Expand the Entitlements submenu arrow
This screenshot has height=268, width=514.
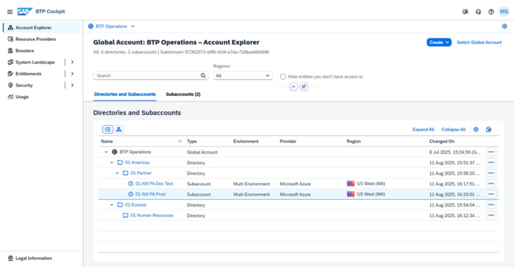click(x=72, y=74)
